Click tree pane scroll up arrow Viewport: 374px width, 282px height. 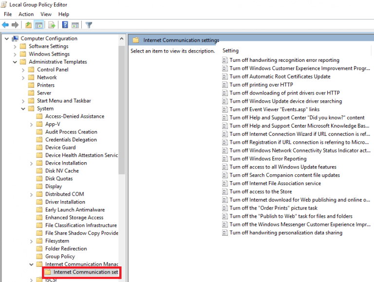point(122,38)
